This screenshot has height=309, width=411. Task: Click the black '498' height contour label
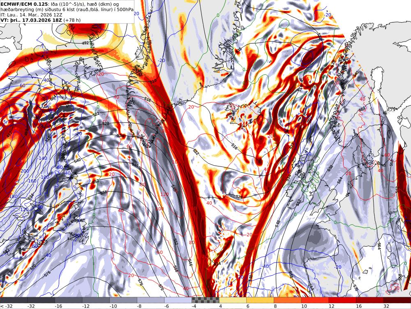pyautogui.click(x=26, y=132)
